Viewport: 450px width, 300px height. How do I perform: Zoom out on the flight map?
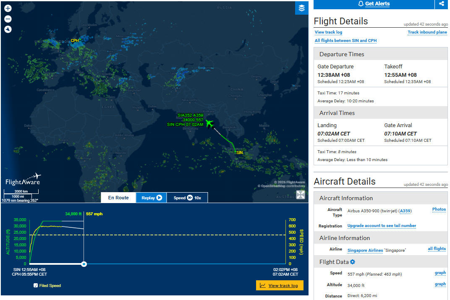(8, 19)
